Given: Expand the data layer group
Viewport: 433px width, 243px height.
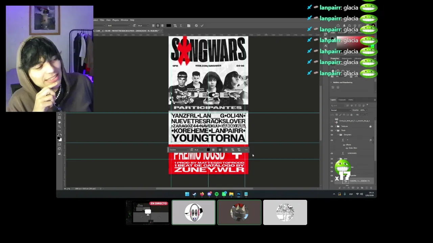Looking at the screenshot, I should click(338, 159).
